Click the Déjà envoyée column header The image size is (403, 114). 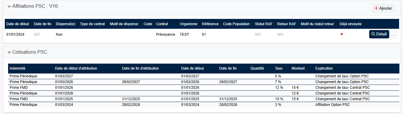[x=351, y=24]
